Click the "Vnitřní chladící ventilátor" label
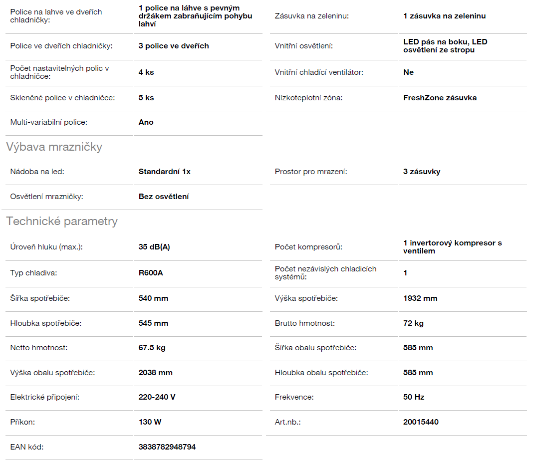Viewport: 534px width, 463px height. (x=319, y=72)
